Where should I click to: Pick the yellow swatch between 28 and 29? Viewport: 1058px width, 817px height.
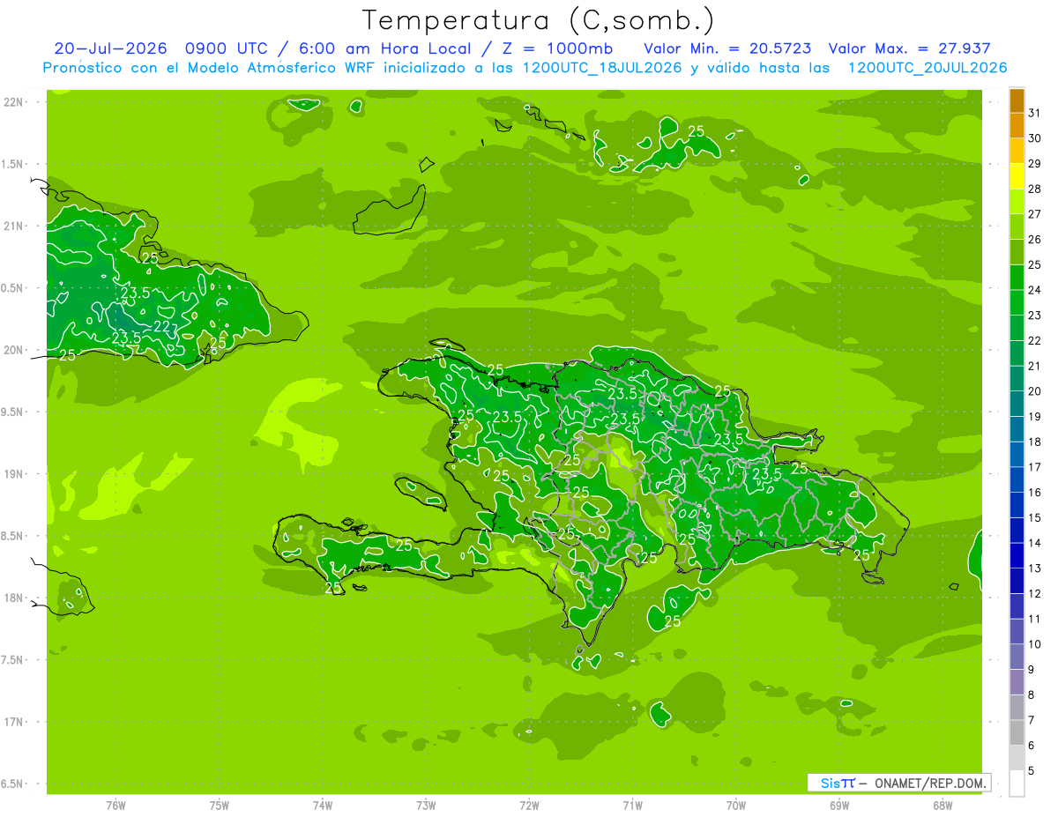tap(1017, 176)
